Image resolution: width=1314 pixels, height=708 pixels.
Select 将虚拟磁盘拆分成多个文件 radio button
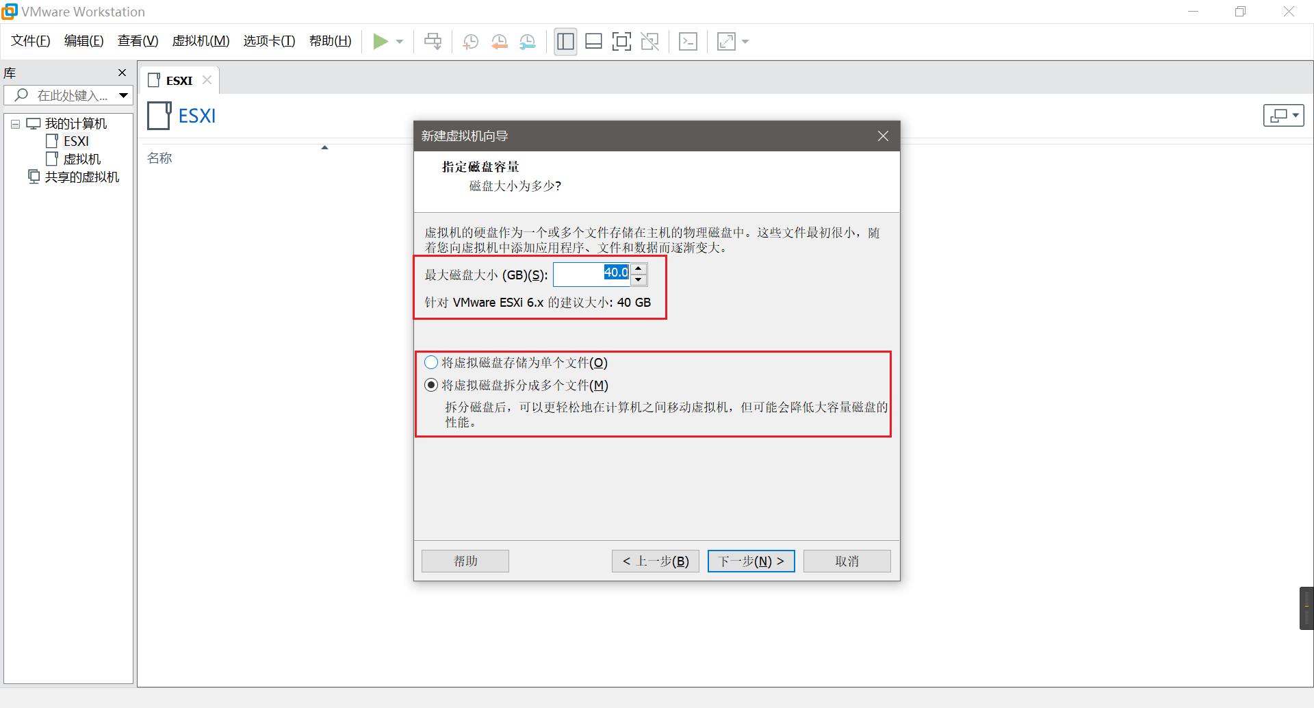[x=431, y=385]
